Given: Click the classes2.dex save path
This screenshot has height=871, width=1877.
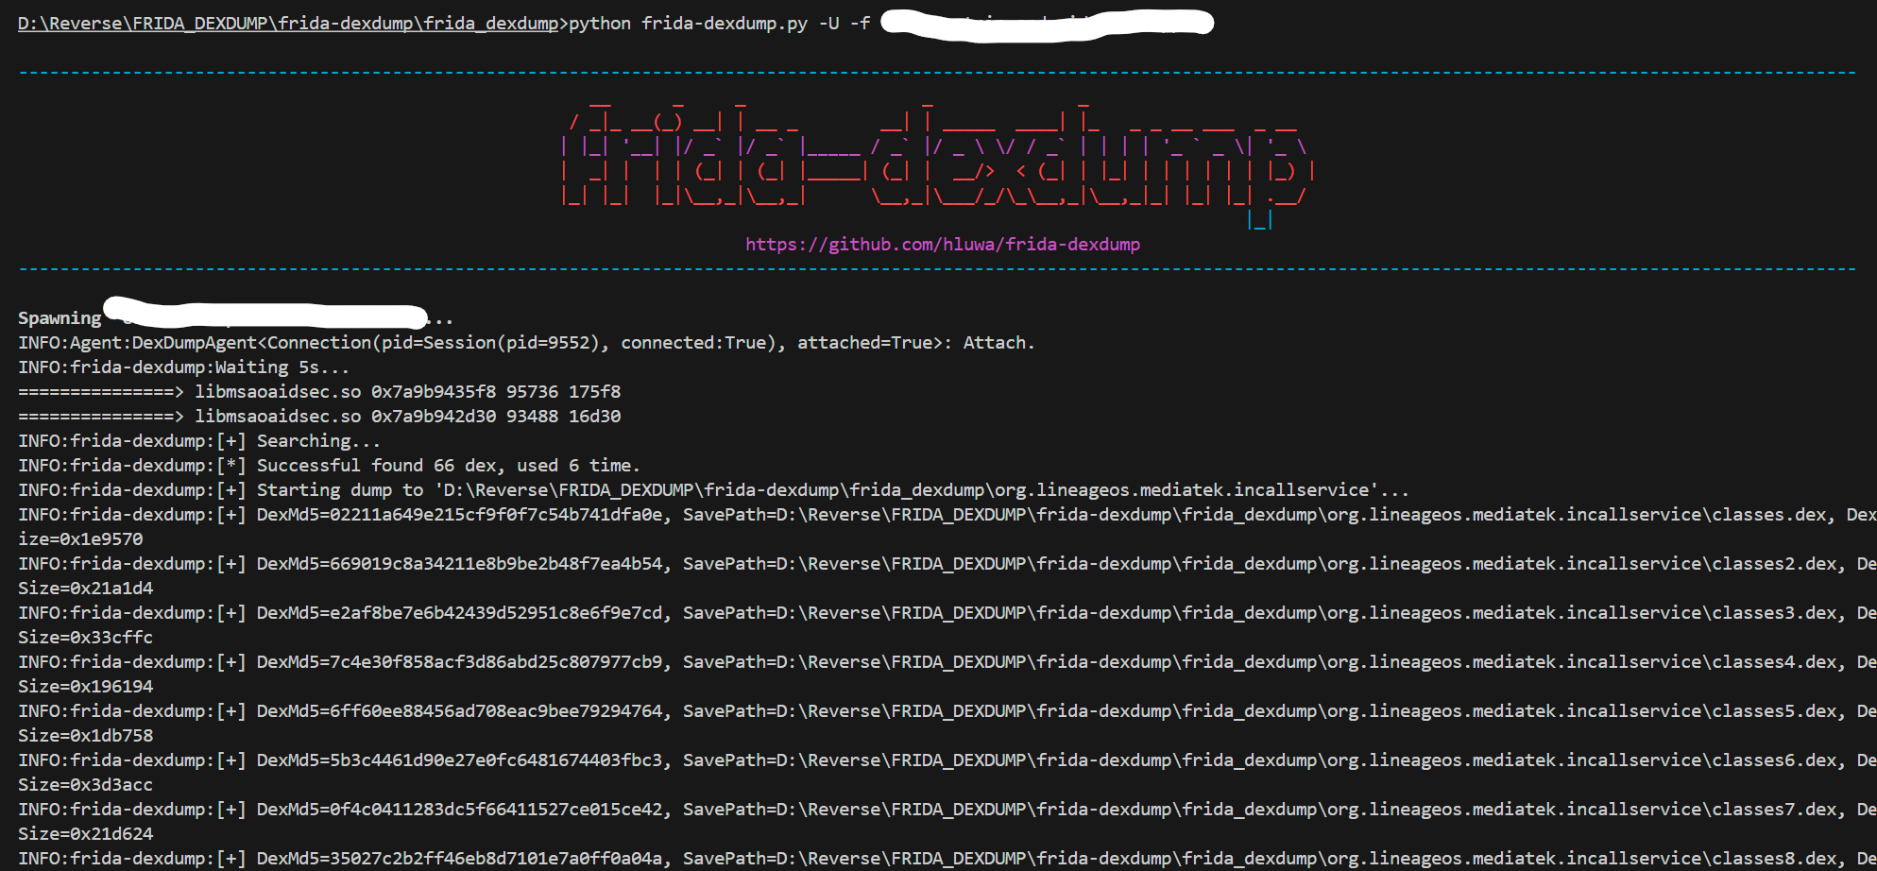Looking at the screenshot, I should tap(1260, 564).
